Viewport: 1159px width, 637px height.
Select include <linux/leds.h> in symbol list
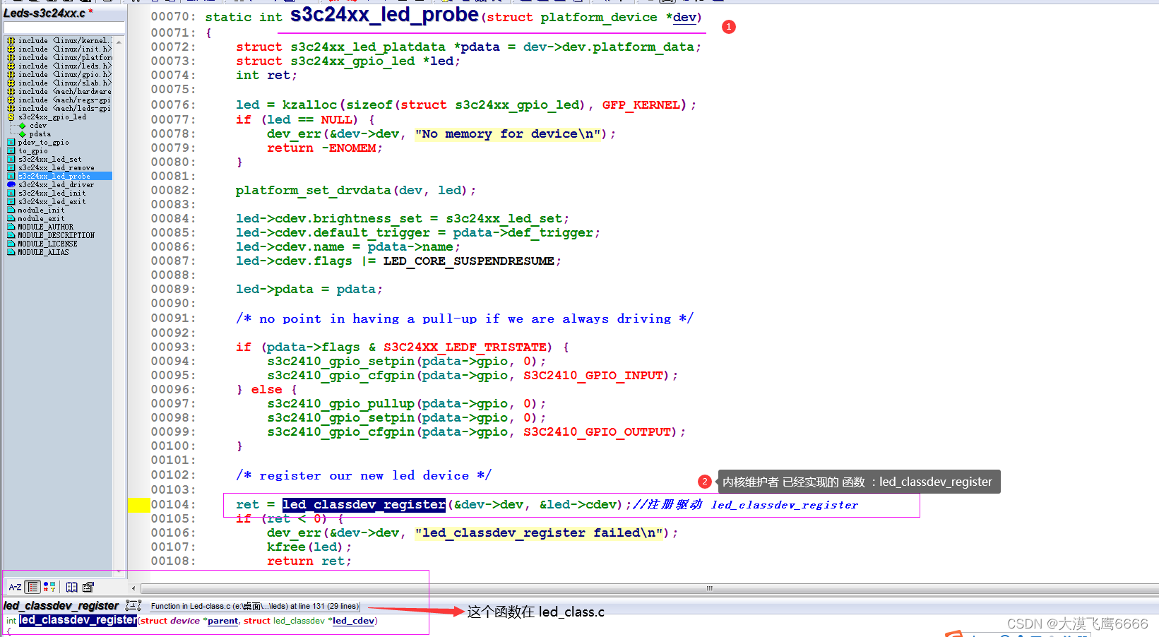click(59, 66)
